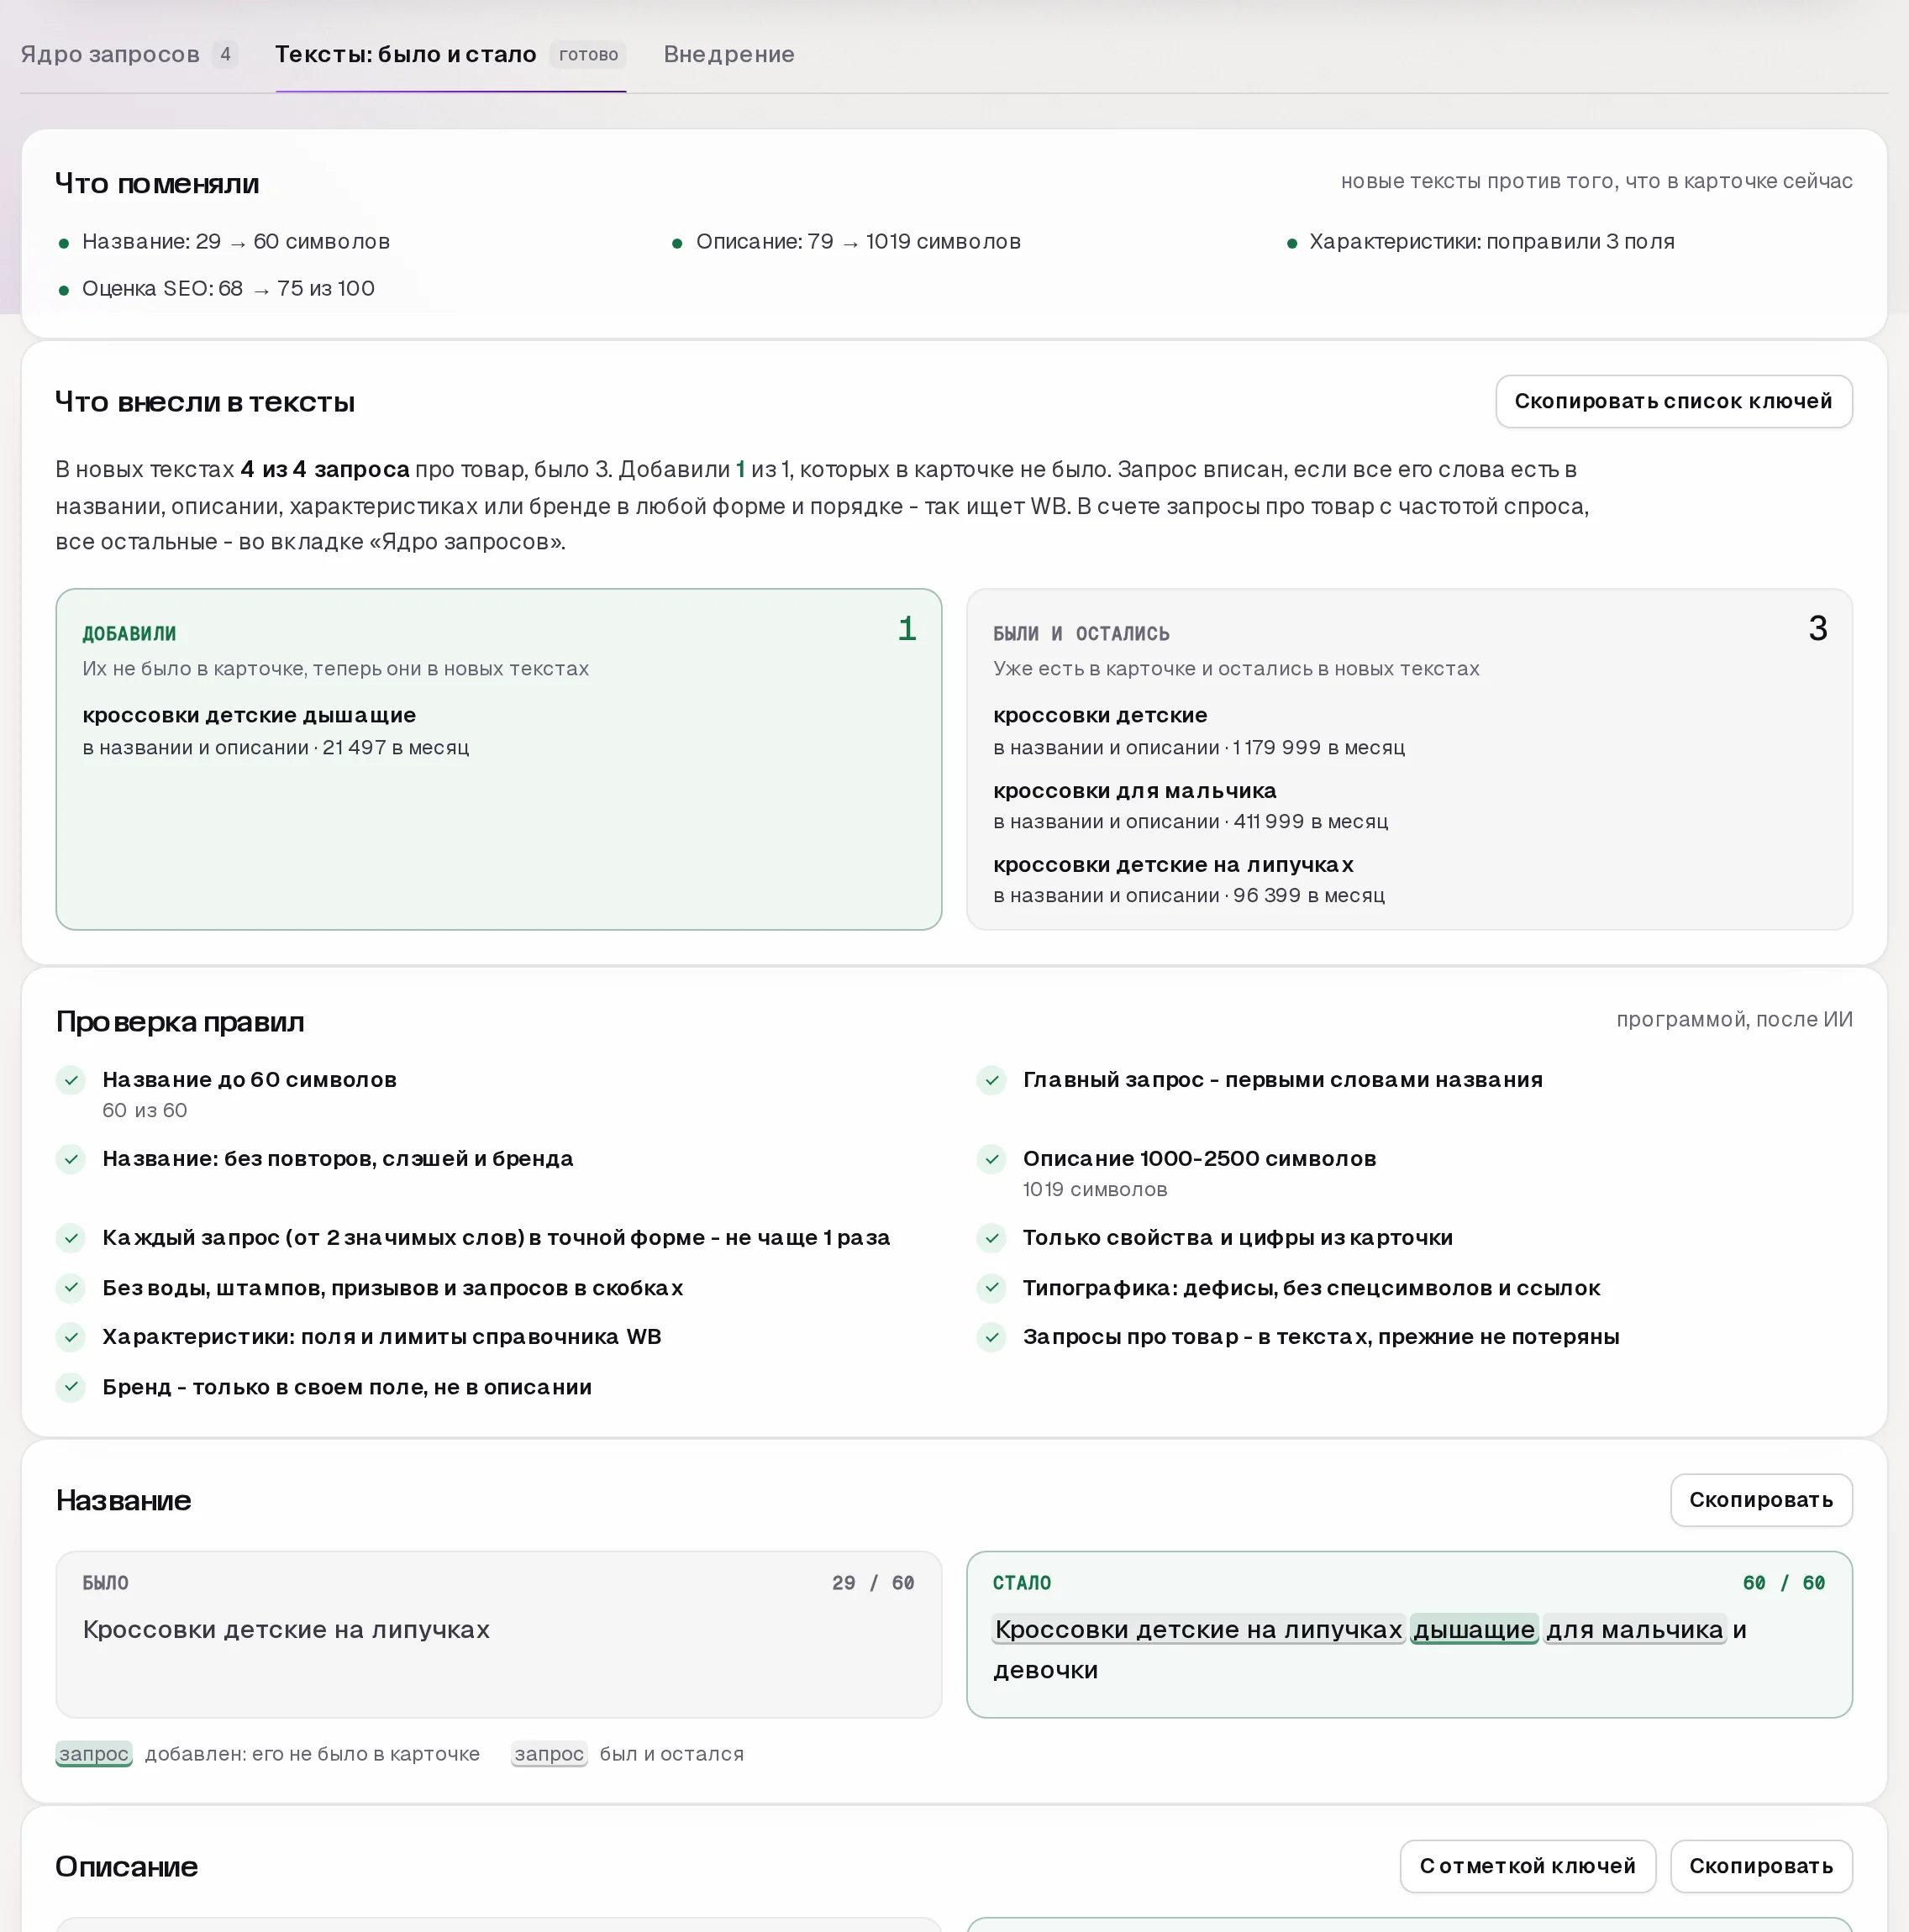Click highlighted word «дышащие» in the new title
This screenshot has width=1909, height=1932.
(1474, 1629)
